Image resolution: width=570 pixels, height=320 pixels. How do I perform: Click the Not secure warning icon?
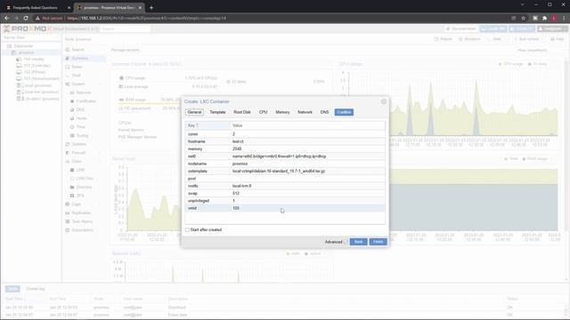37,18
